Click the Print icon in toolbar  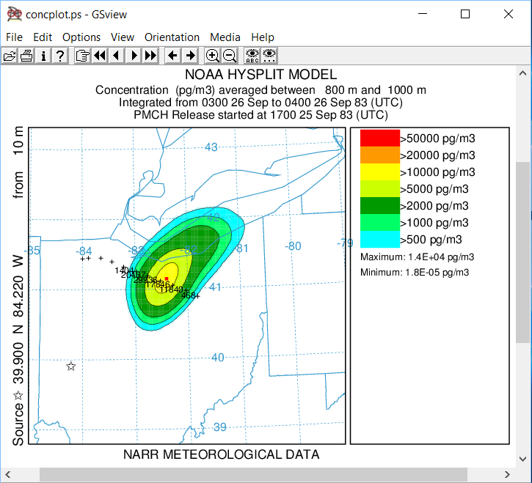26,55
